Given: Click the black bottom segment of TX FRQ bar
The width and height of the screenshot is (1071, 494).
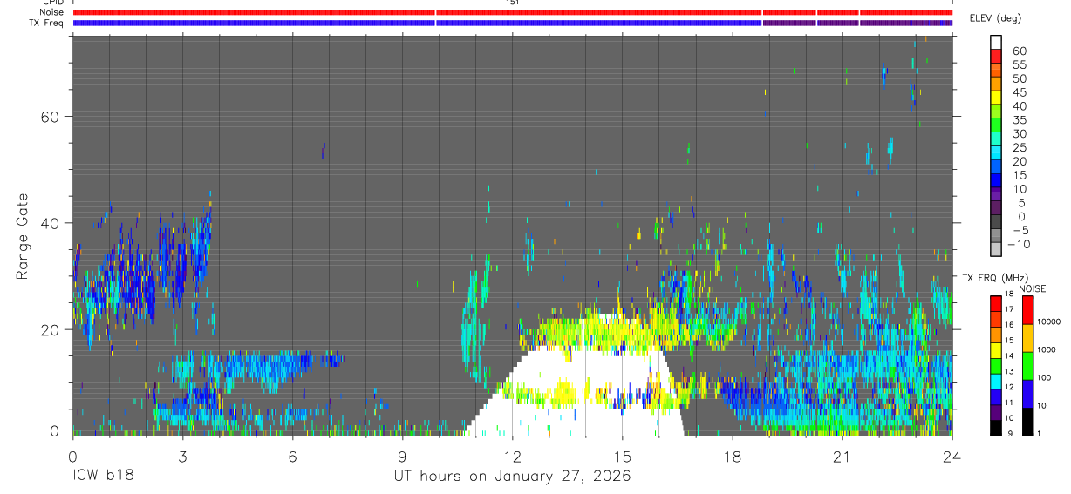Looking at the screenshot, I should point(996,428).
